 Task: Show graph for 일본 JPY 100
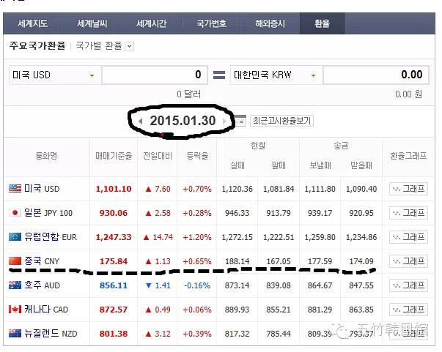pyautogui.click(x=408, y=213)
